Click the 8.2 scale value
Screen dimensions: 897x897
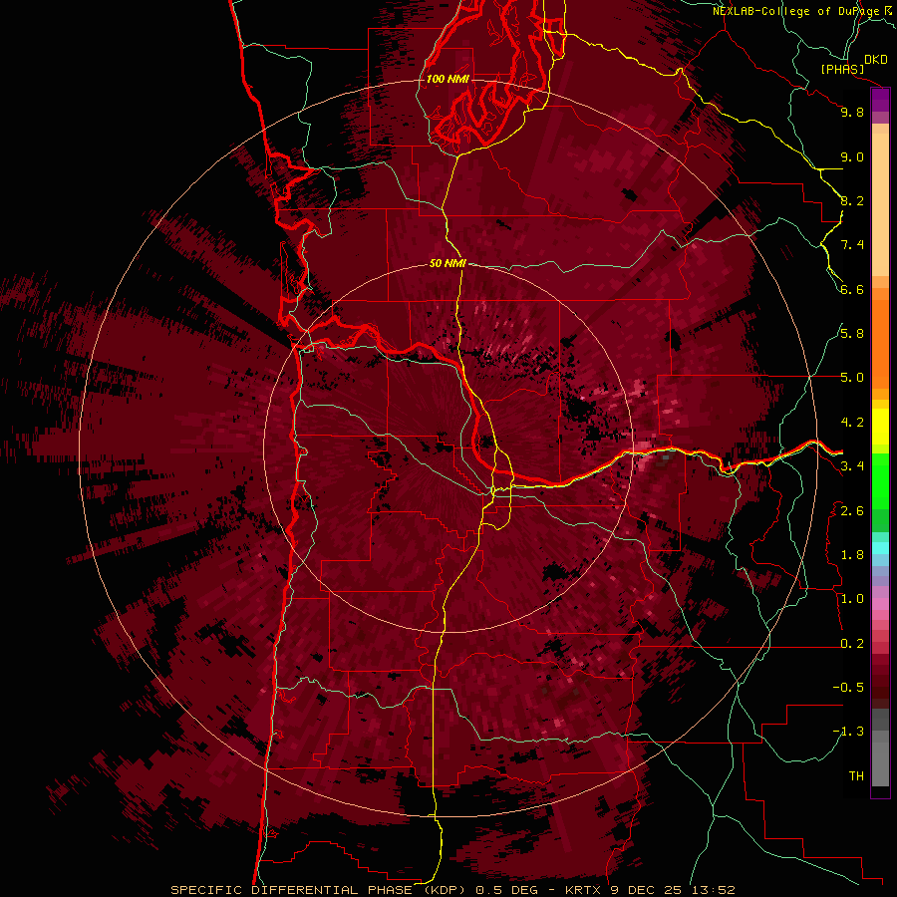coord(852,200)
